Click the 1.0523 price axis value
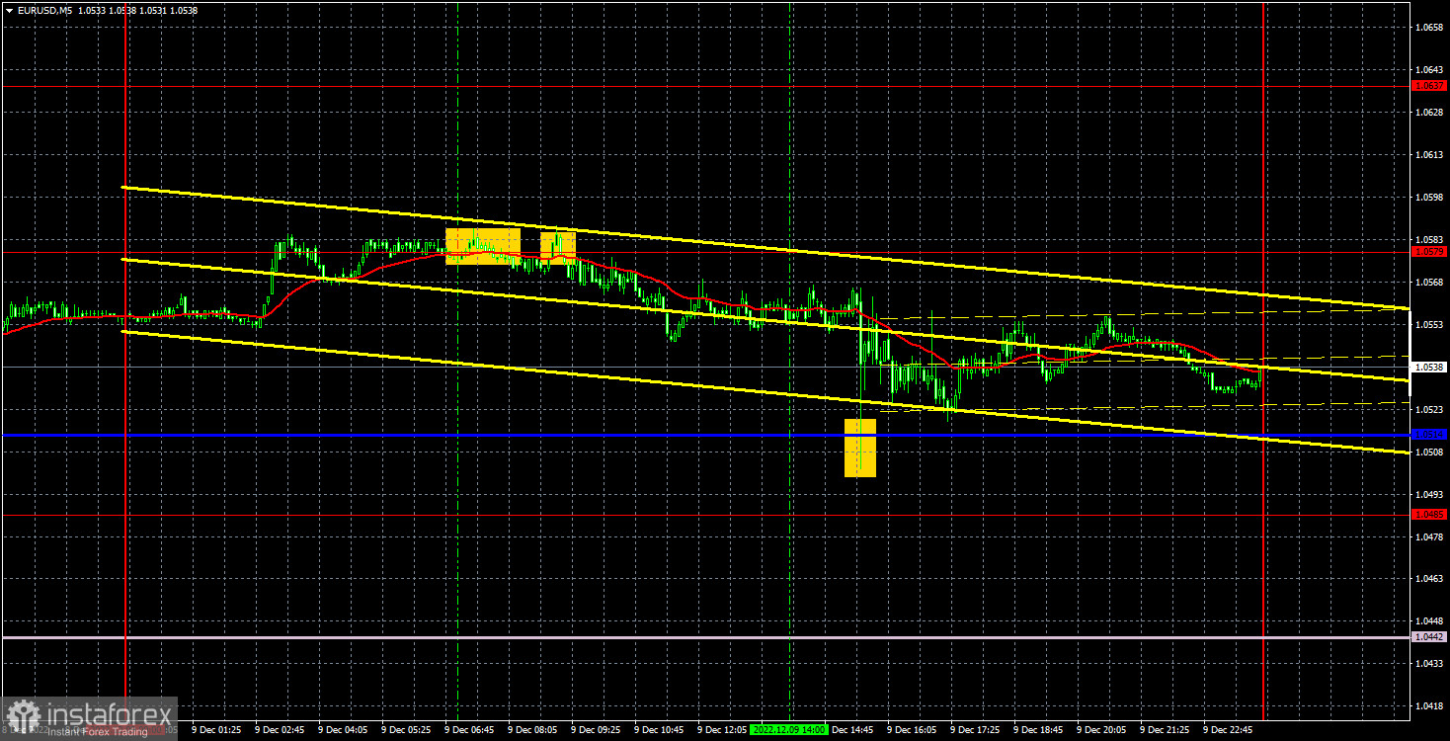Screen dimensions: 1450x741 tap(1429, 410)
